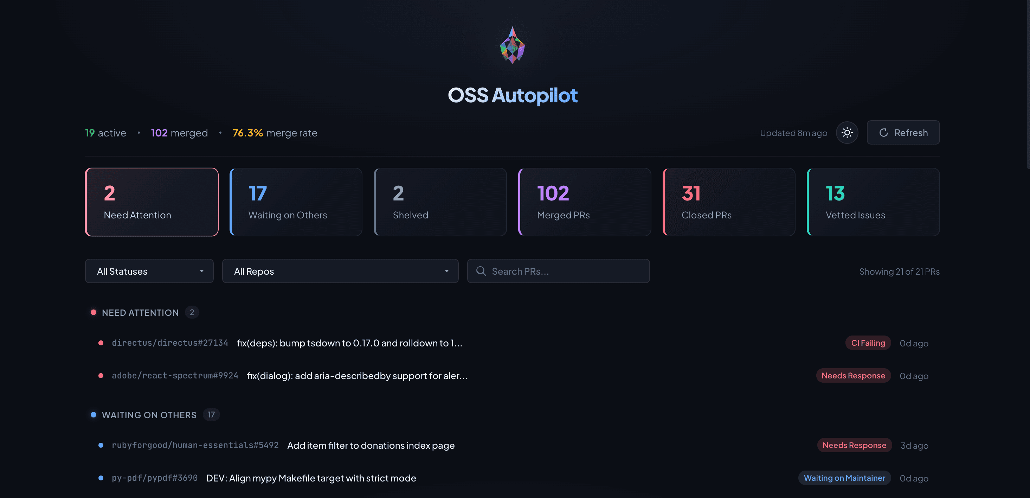Open the All Repos dropdown
This screenshot has width=1030, height=498.
tap(340, 271)
